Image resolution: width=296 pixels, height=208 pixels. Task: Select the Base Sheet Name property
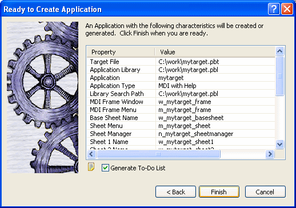point(114,118)
